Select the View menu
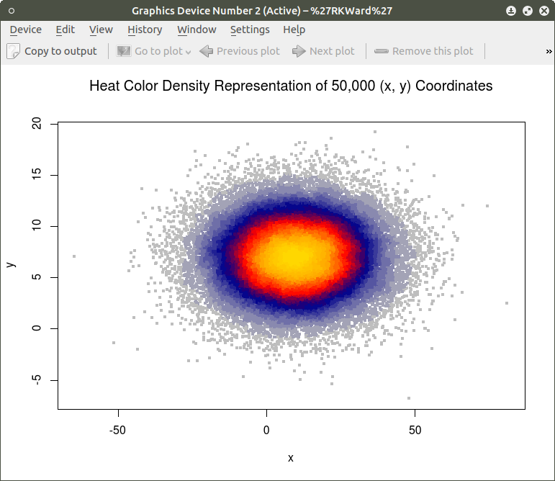The width and height of the screenshot is (555, 481). coord(101,30)
